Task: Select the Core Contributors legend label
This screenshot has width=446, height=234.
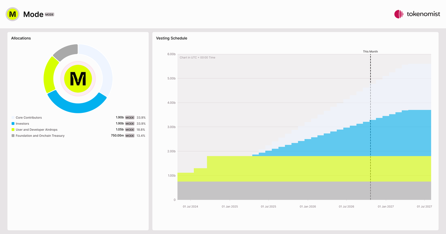Action: click(x=29, y=118)
